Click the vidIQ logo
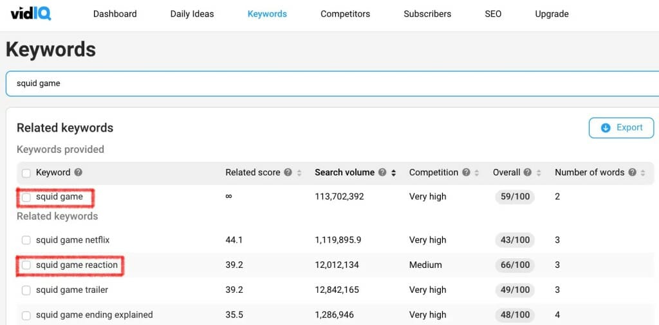 (x=31, y=13)
